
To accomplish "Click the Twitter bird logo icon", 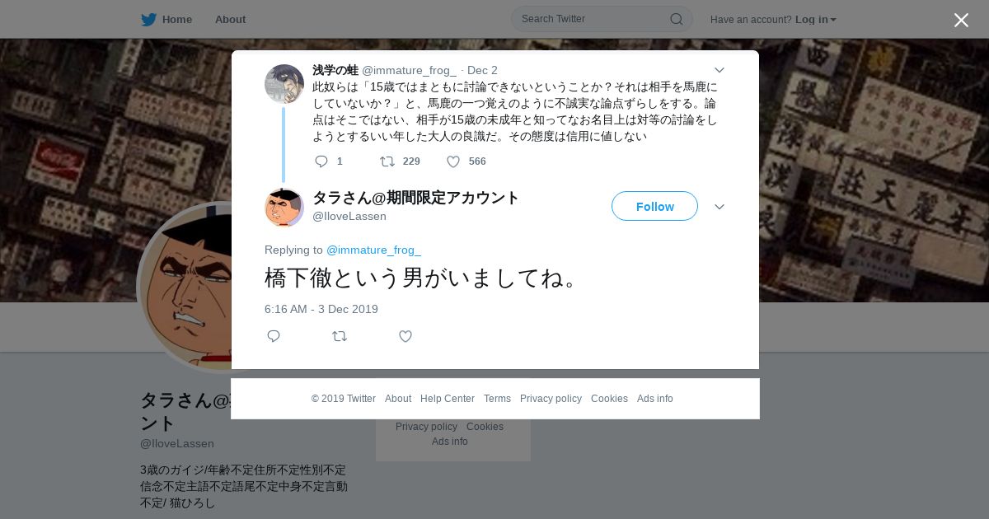I will (x=148, y=19).
